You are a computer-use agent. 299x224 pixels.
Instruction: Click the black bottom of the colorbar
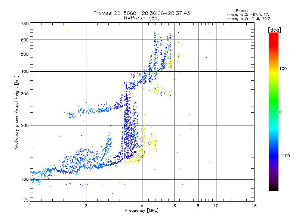pos(274,188)
